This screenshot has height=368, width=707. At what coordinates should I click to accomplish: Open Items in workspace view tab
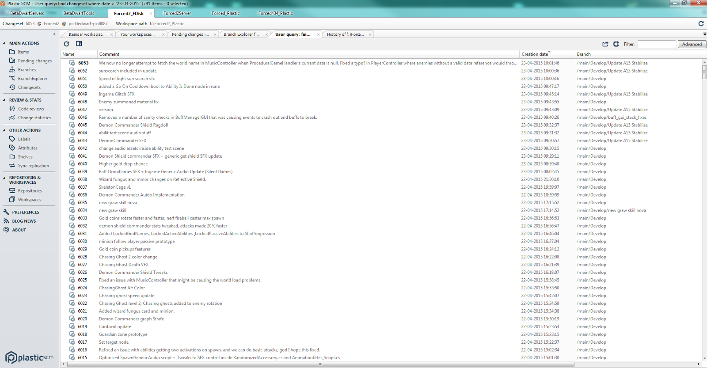(87, 34)
